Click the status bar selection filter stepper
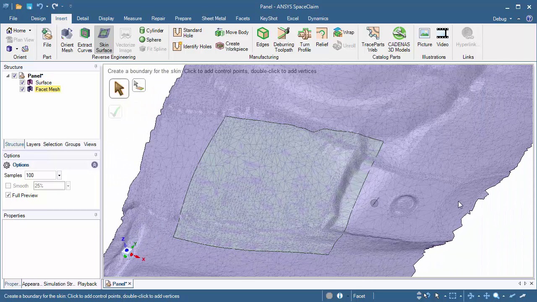 coord(419,296)
